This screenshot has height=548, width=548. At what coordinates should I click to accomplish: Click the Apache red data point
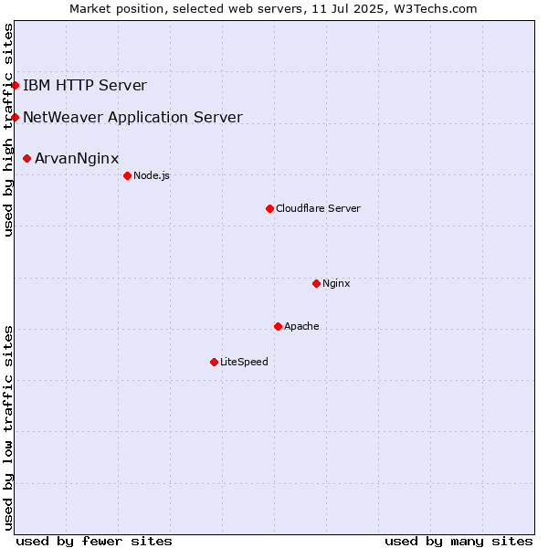[x=278, y=326]
